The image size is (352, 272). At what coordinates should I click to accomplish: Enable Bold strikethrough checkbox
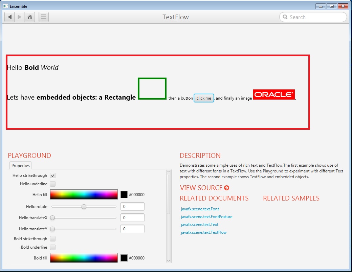[x=53, y=239]
